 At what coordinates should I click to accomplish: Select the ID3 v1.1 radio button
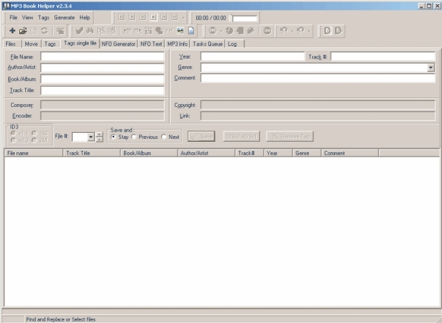tap(13, 133)
